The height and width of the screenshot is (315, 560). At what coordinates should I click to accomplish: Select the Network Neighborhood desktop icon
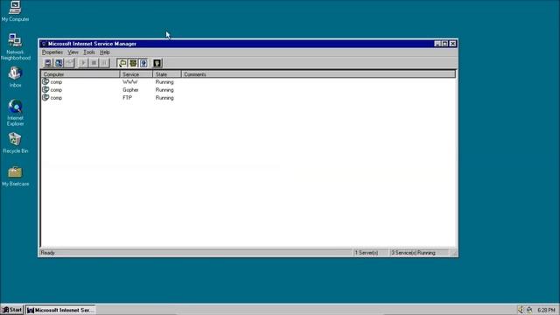16,46
